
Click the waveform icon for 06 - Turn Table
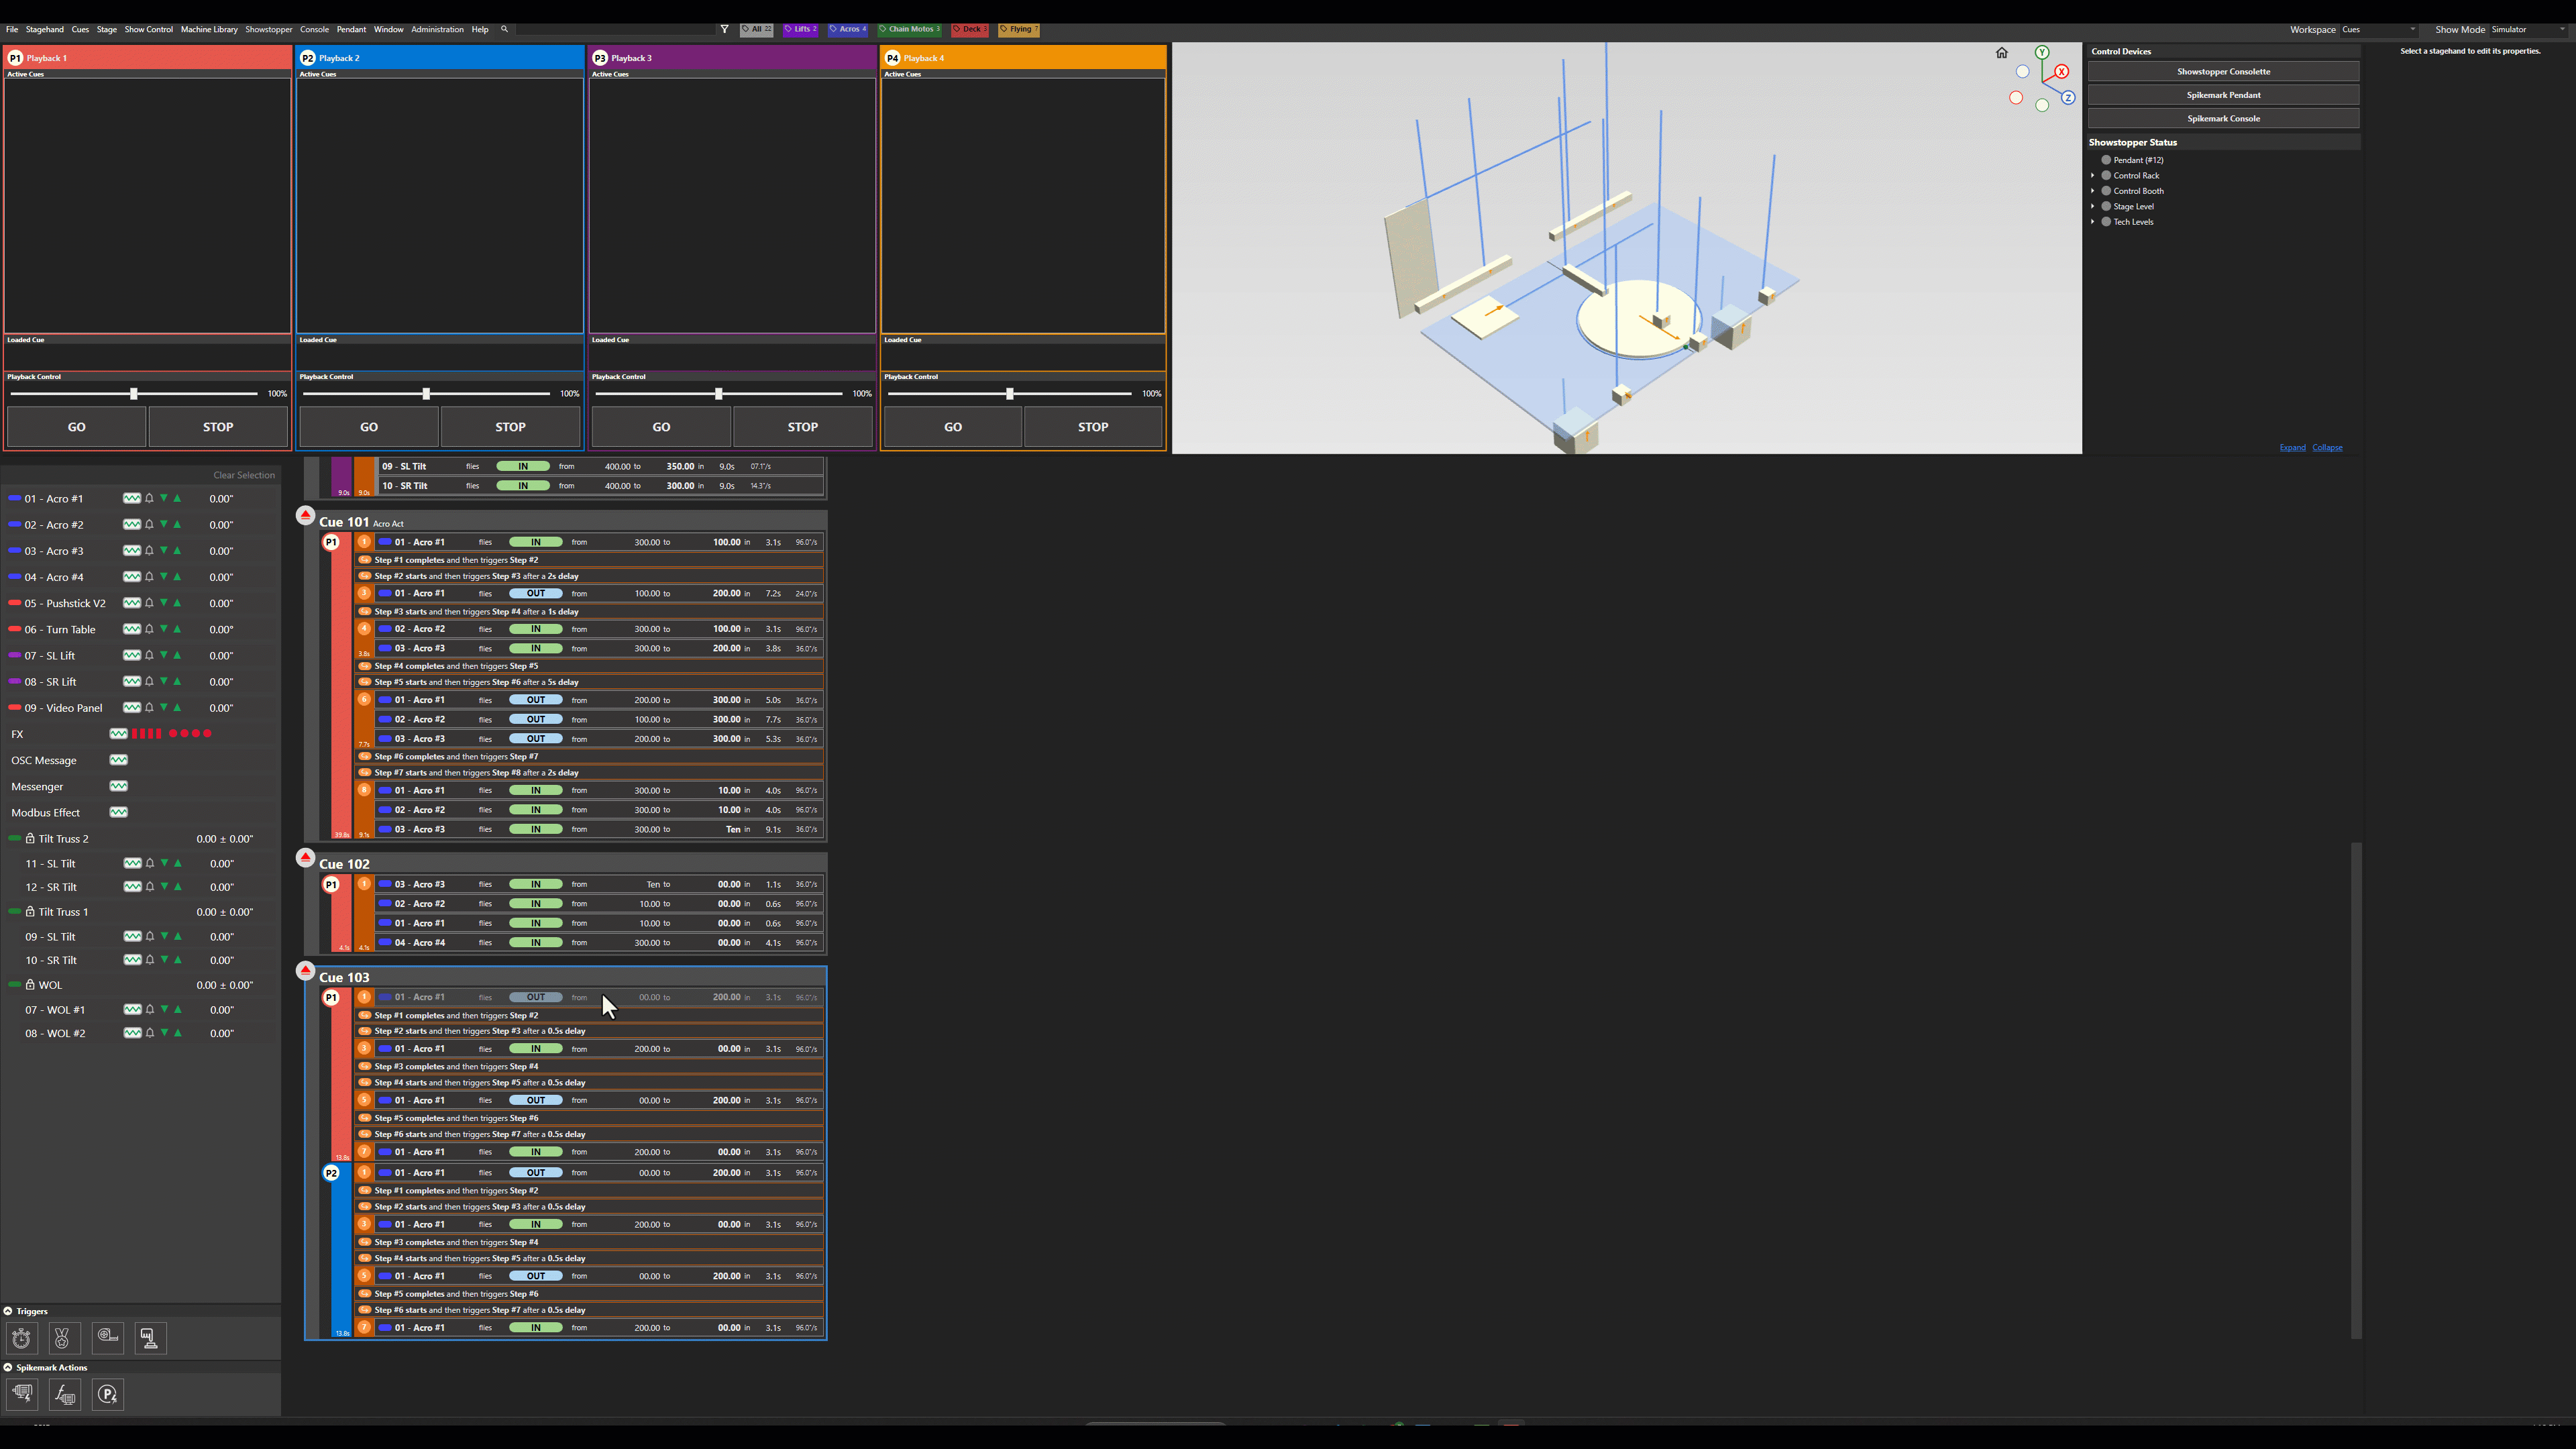tap(131, 629)
